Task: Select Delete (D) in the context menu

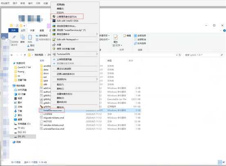Action: (60, 98)
